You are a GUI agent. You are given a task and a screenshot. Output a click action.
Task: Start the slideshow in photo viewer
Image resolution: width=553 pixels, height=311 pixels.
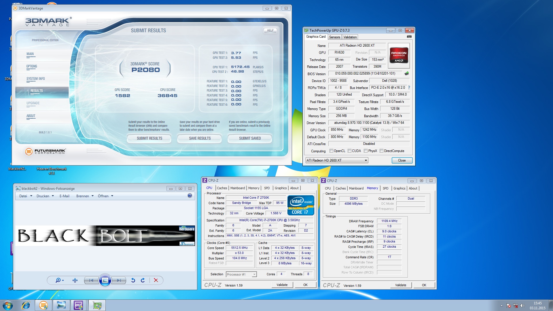[105, 280]
